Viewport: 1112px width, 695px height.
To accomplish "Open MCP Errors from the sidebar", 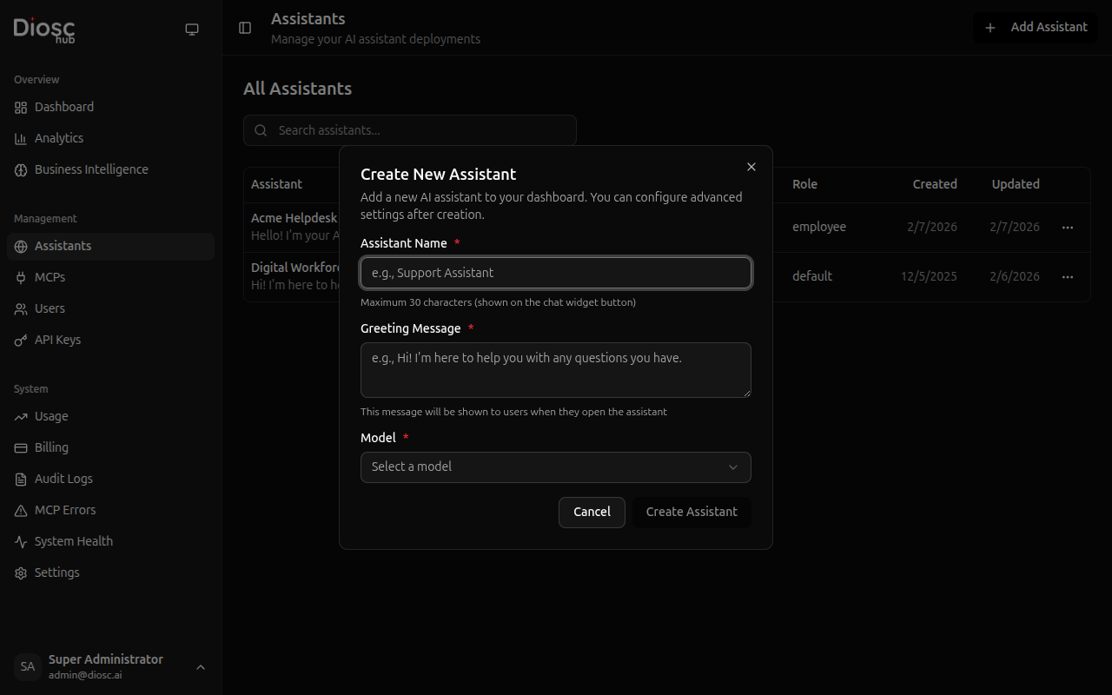I will tap(21, 510).
